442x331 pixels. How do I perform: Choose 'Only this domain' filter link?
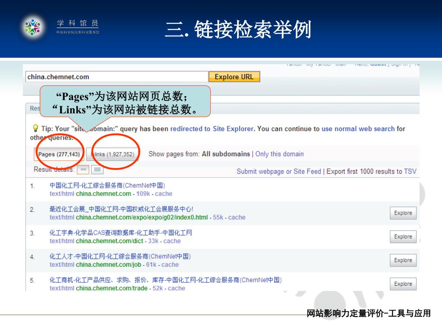point(279,154)
